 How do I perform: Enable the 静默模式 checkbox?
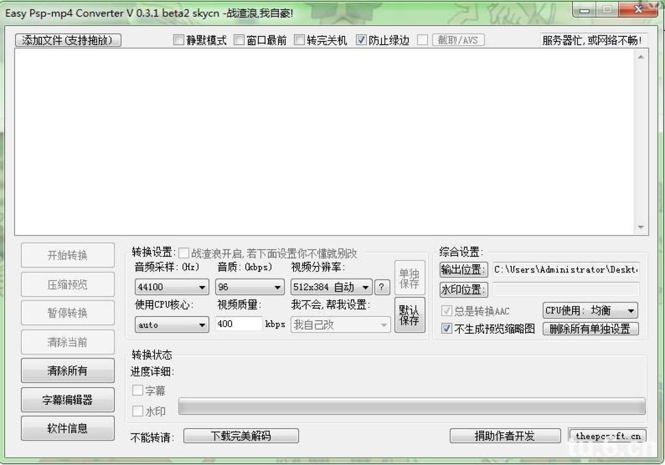pyautogui.click(x=179, y=40)
